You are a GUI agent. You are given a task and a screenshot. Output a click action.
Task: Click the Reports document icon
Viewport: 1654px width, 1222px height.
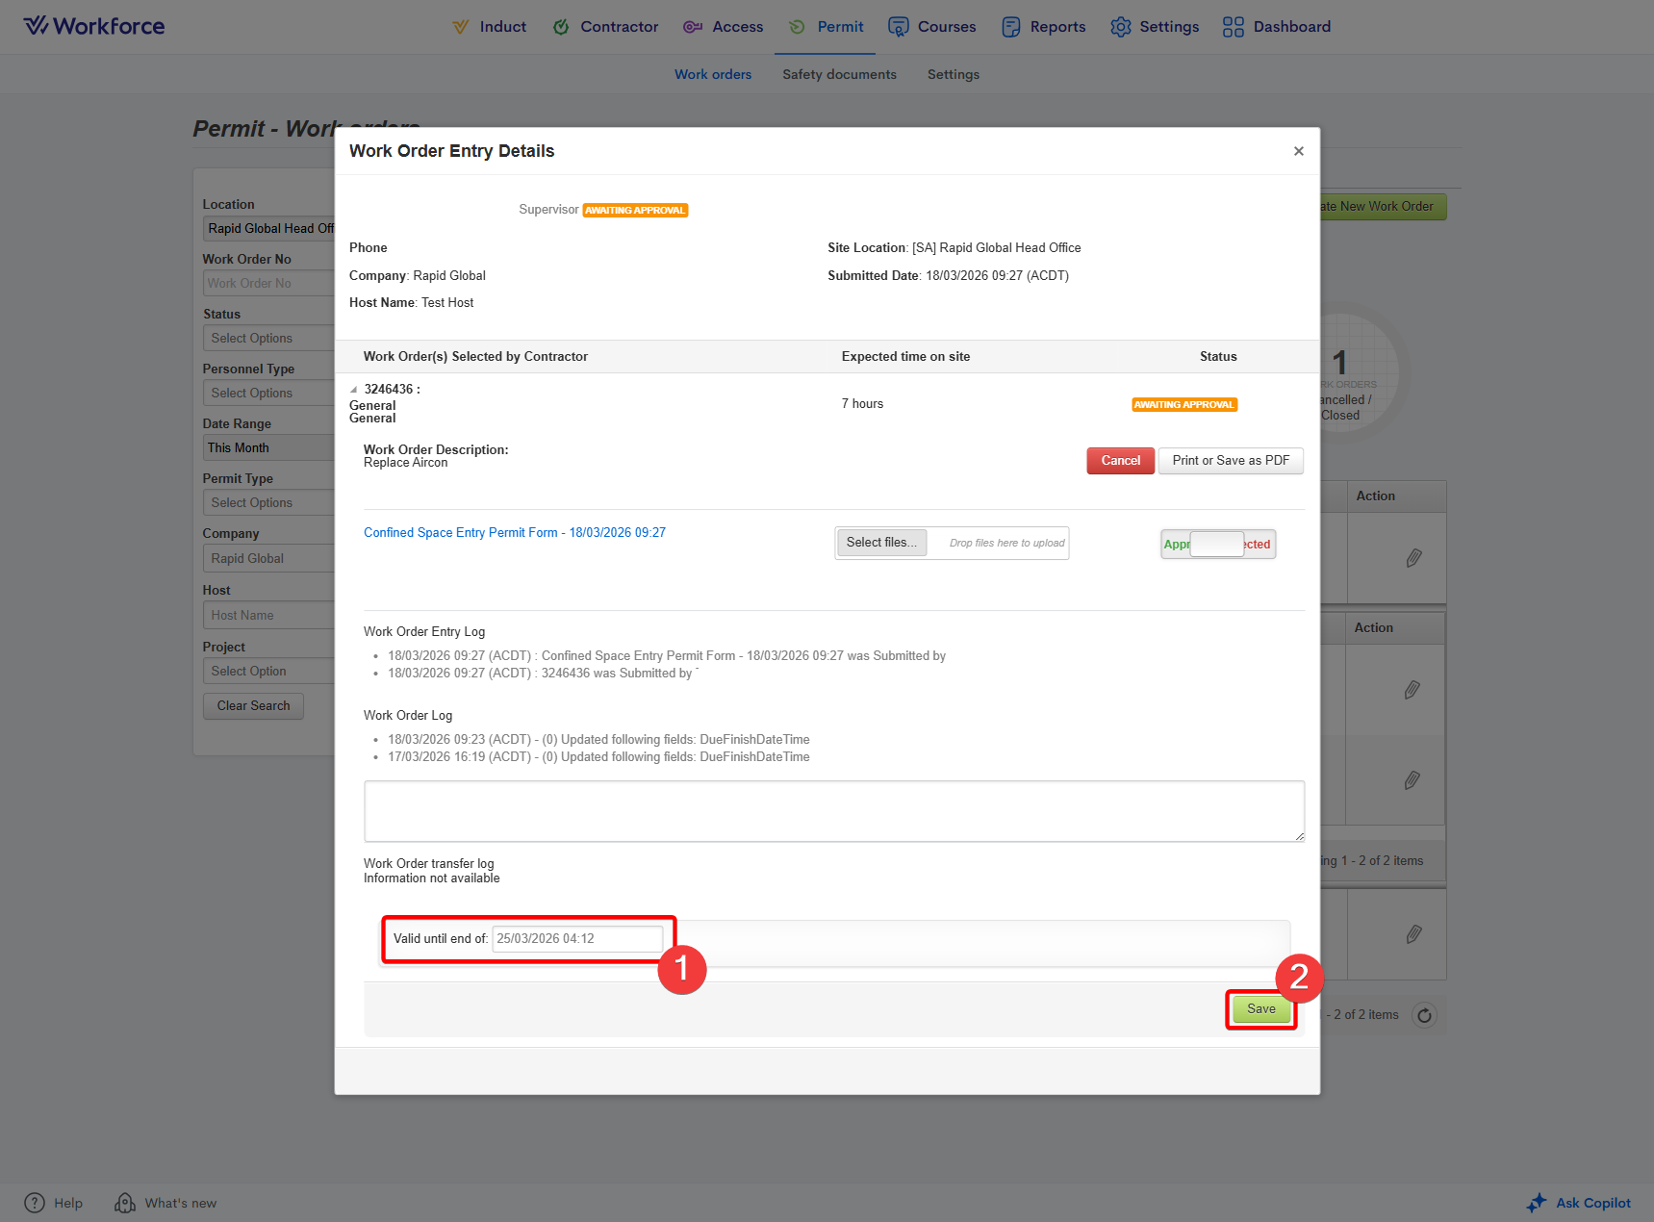click(x=1010, y=27)
